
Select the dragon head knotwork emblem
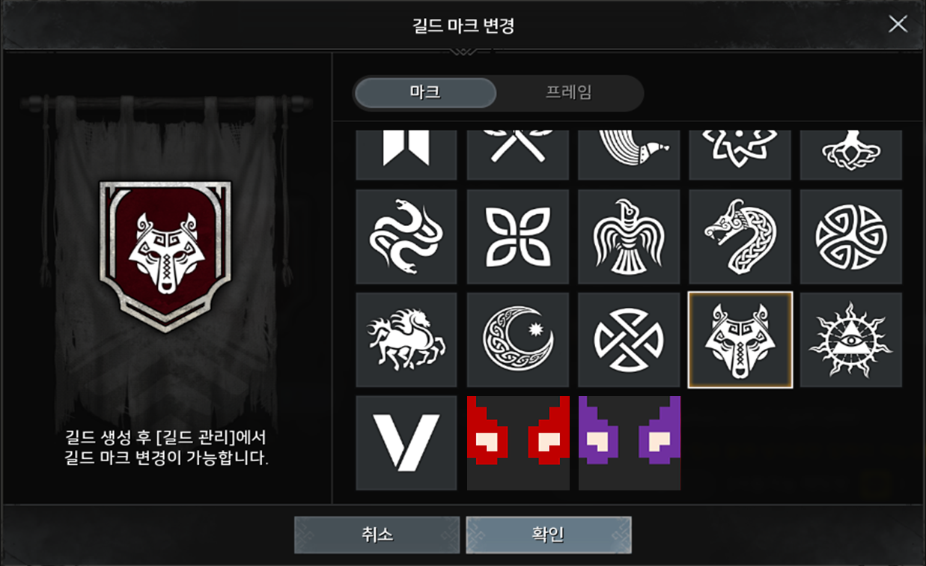[740, 237]
